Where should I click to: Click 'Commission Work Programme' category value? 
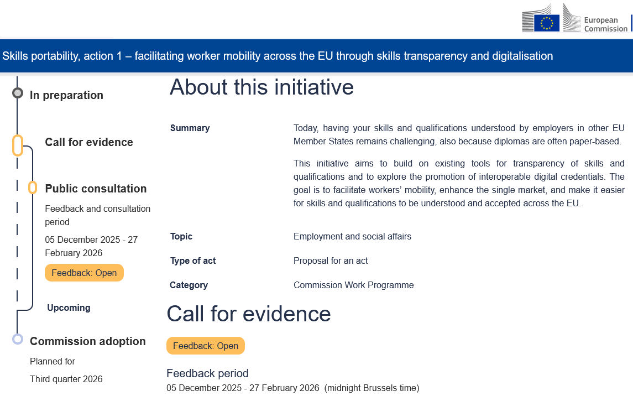[x=353, y=285]
